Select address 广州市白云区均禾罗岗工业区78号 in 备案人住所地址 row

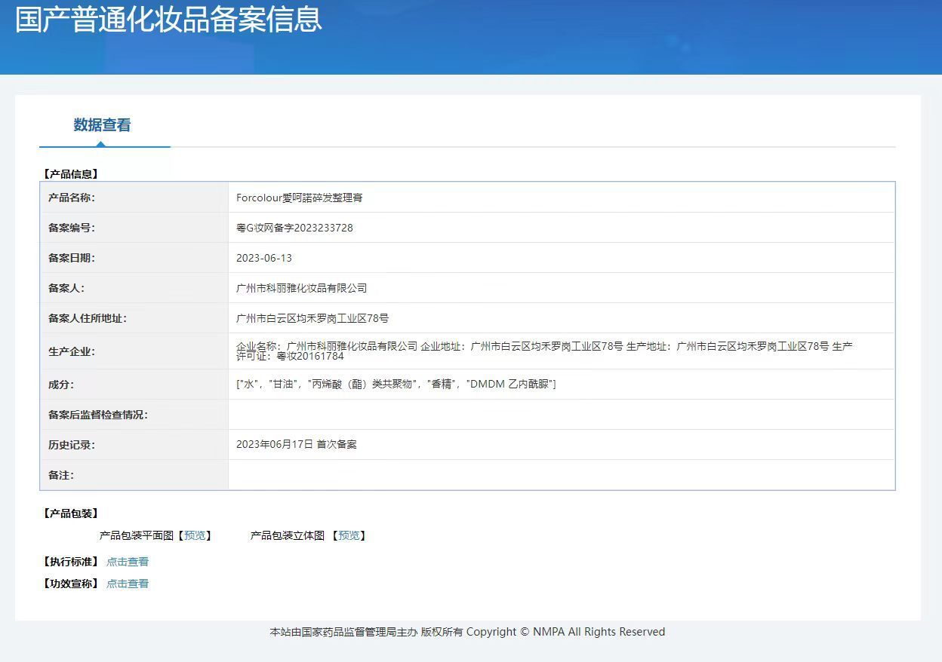312,318
